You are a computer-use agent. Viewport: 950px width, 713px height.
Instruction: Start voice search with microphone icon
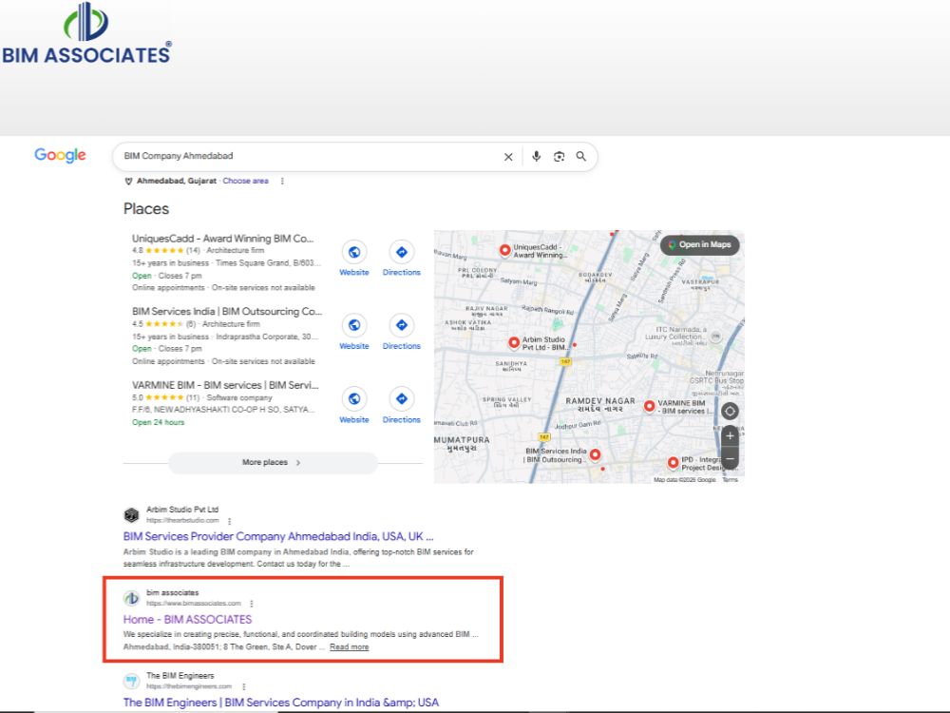click(x=536, y=157)
